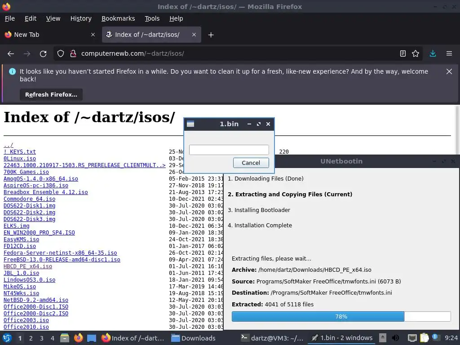The image size is (460, 345).
Task: Open the Fedora-Server-netinst-x86_64-35.iso link
Action: tap(60, 253)
